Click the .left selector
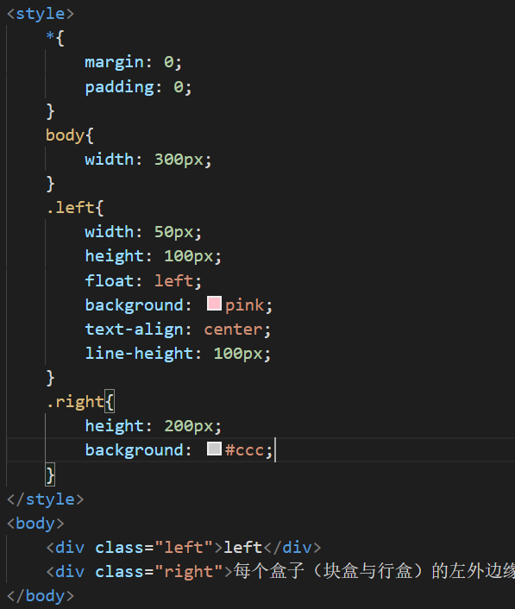The image size is (515, 609). point(70,207)
